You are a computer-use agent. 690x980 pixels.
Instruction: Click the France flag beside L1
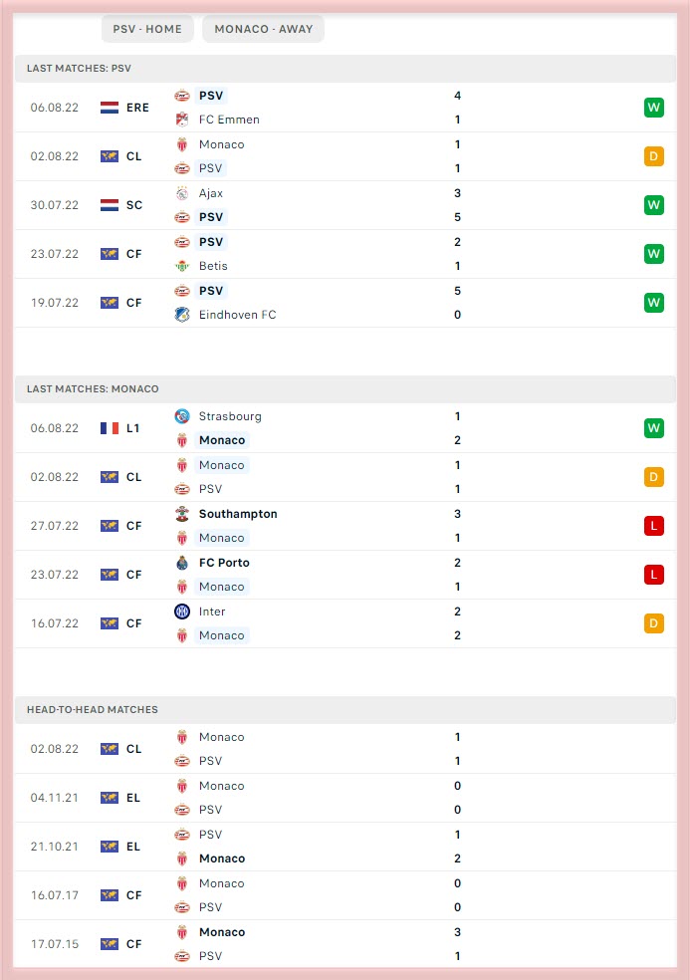click(x=110, y=428)
